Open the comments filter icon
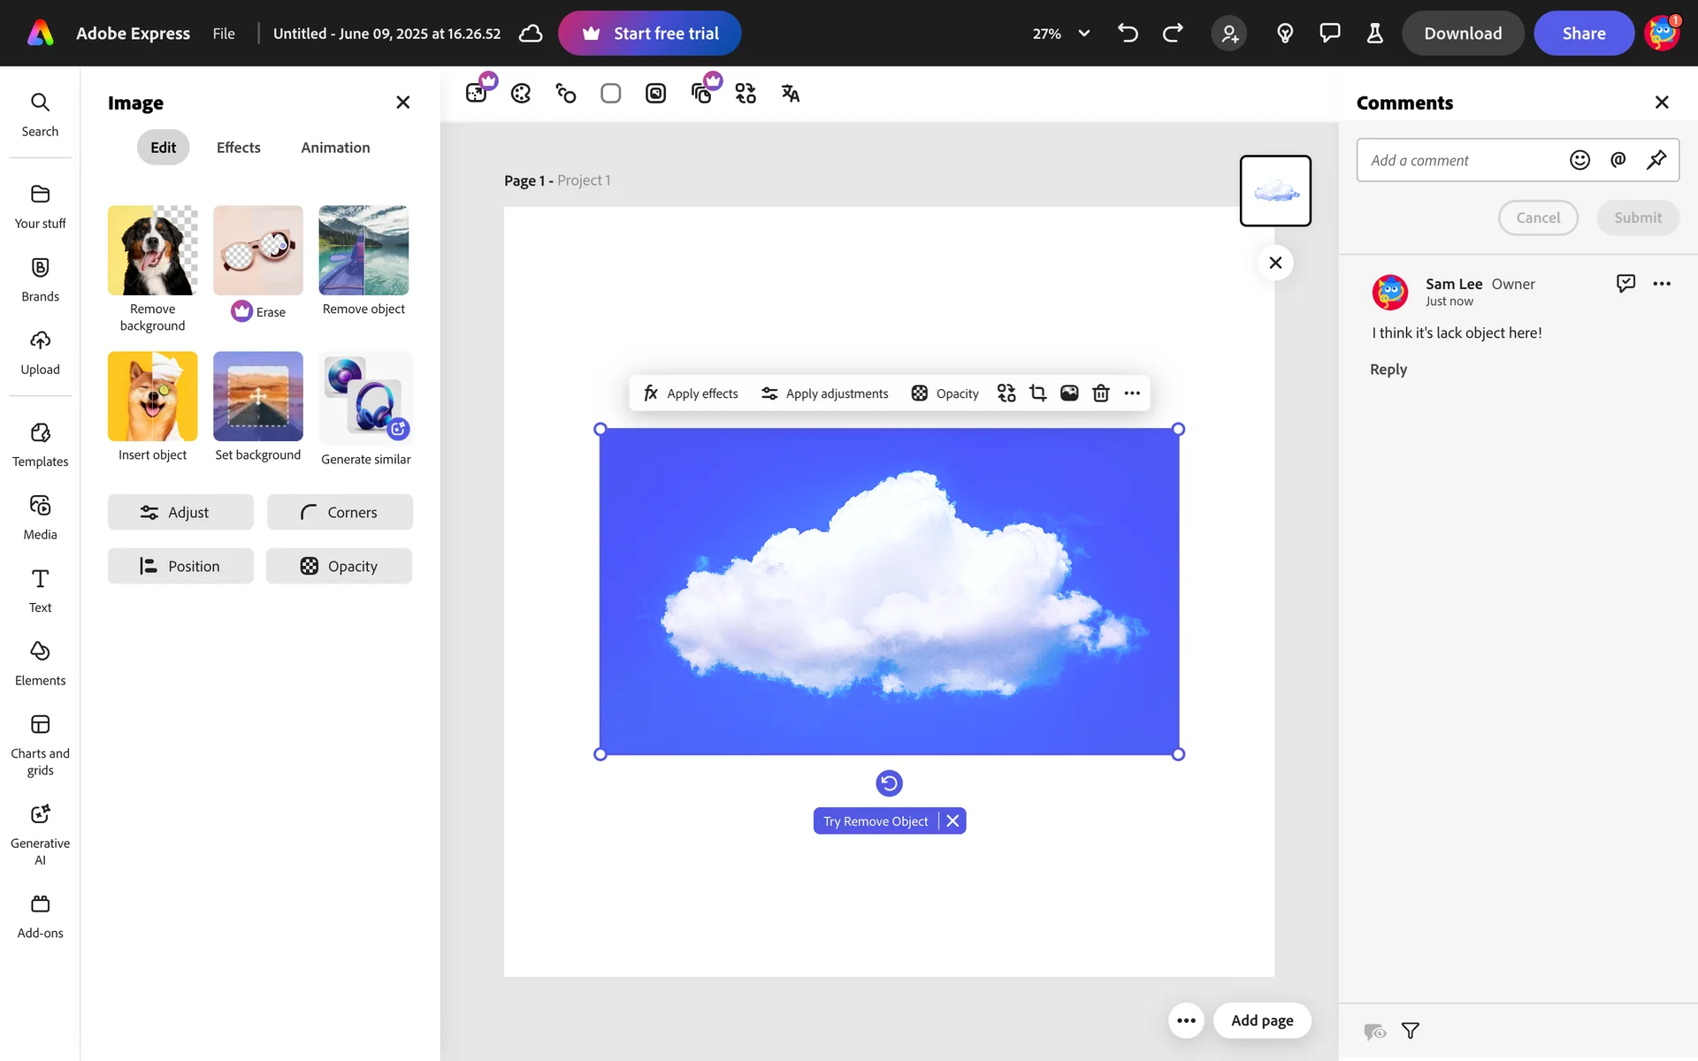The image size is (1698, 1061). (x=1411, y=1031)
